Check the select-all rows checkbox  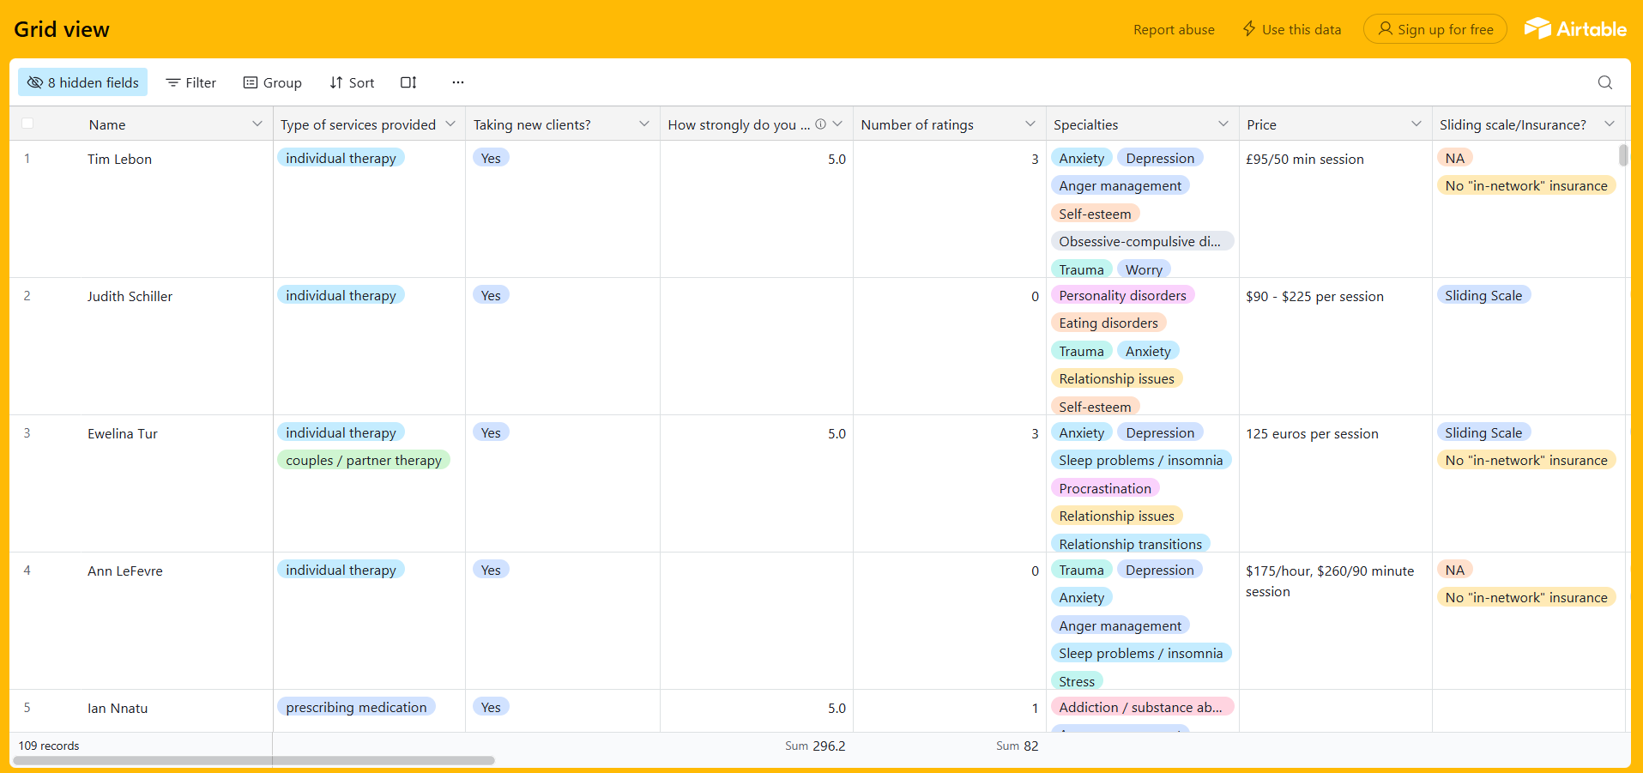tap(27, 124)
